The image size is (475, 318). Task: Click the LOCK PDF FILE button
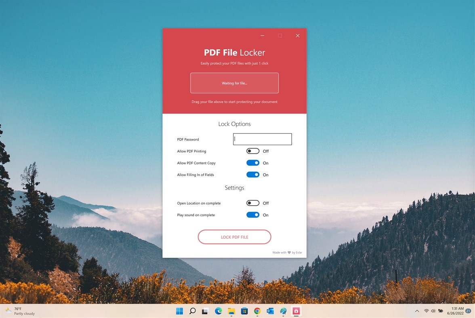(234, 237)
